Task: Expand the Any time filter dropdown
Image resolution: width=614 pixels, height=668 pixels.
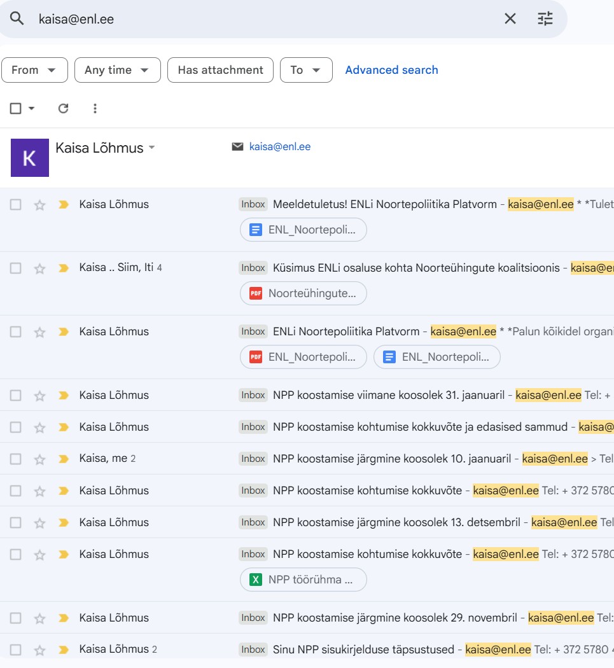Action: point(117,70)
